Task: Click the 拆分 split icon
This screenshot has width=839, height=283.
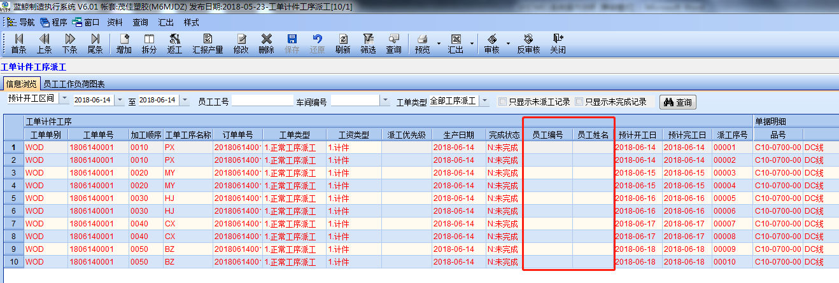Action: pyautogui.click(x=149, y=43)
